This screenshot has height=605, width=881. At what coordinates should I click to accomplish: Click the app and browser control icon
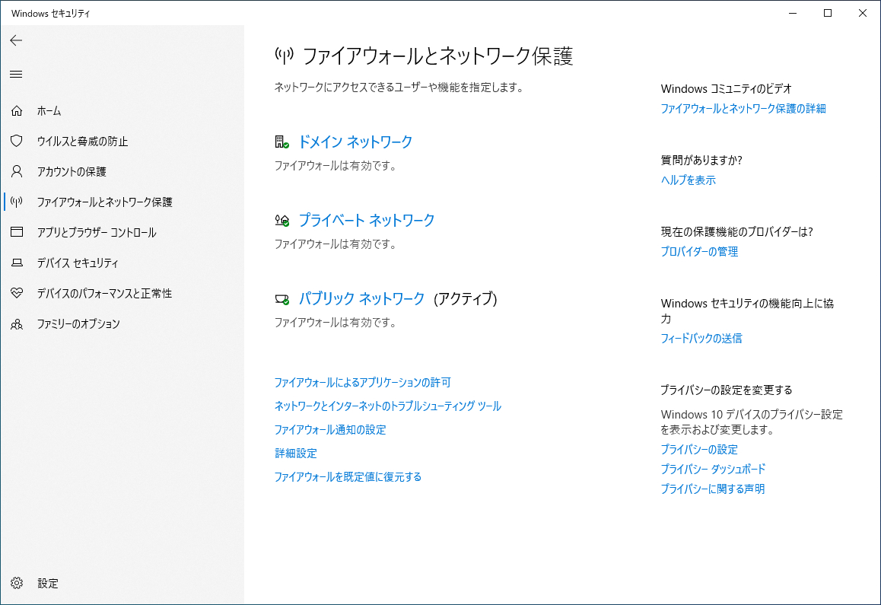pyautogui.click(x=17, y=231)
